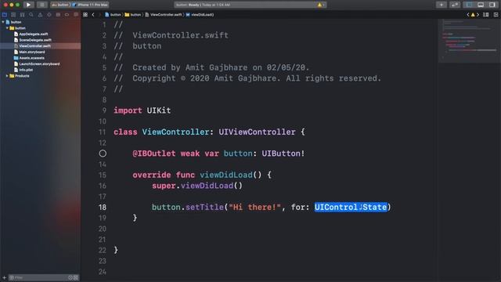The image size is (501, 282).
Task: Click 'UIButton!' type on outlet line
Action: pos(283,154)
